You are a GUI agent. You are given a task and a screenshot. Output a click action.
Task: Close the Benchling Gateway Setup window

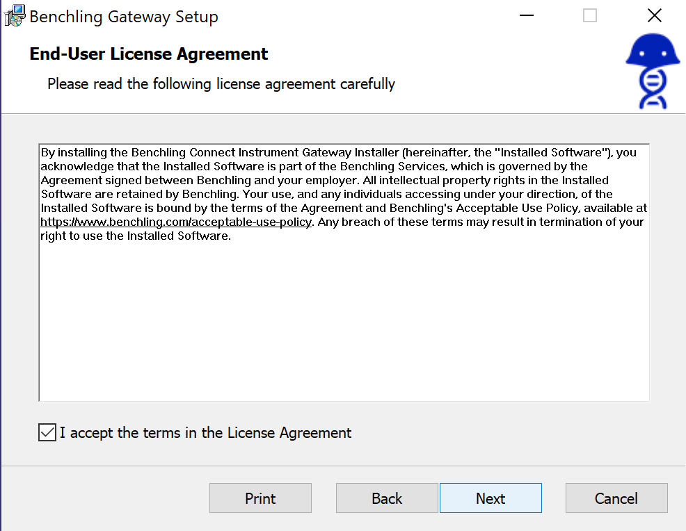(x=654, y=16)
